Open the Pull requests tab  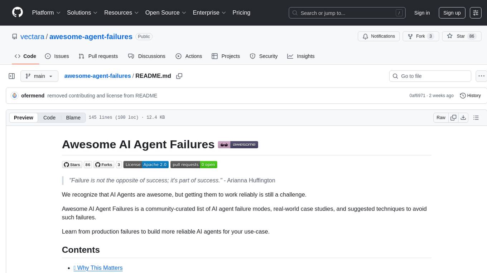98,56
